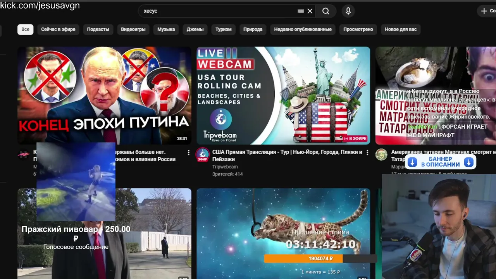
Task: Click the Зрителей: 414 text
Action: [x=227, y=174]
